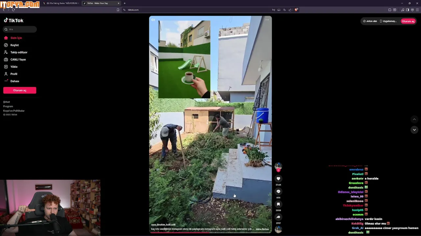Open creator avatar above like button
This screenshot has width=421, height=236.
pyautogui.click(x=278, y=166)
